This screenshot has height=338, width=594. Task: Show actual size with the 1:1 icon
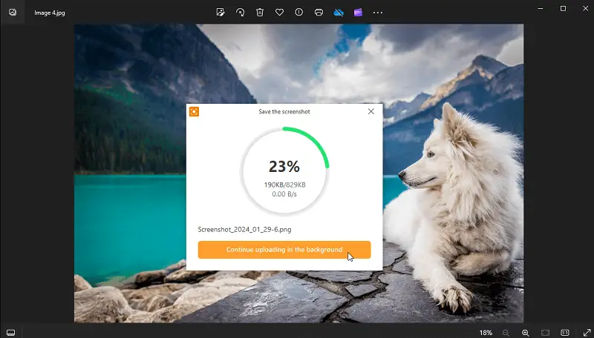pos(565,333)
